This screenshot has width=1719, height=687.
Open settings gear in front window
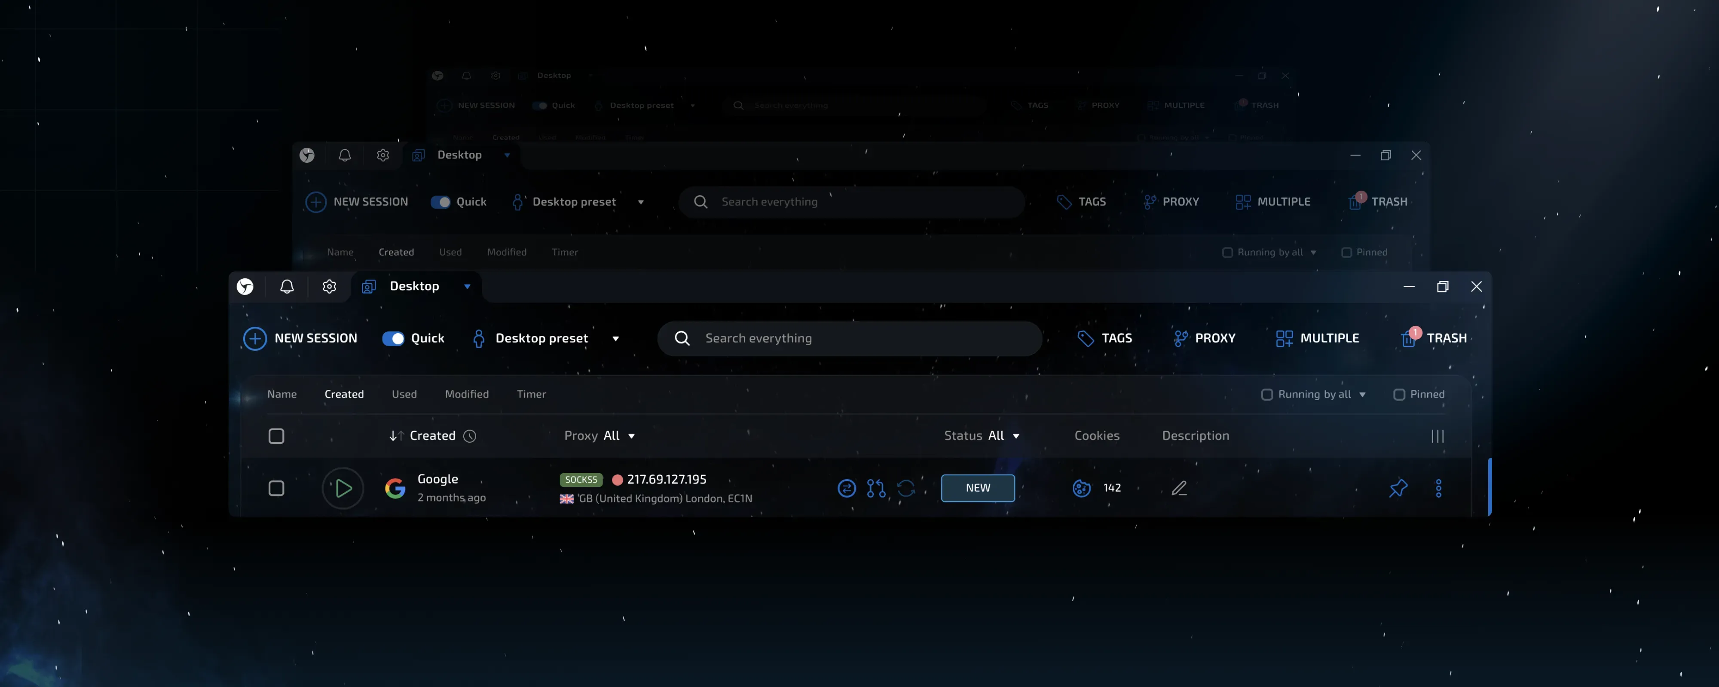pyautogui.click(x=329, y=286)
